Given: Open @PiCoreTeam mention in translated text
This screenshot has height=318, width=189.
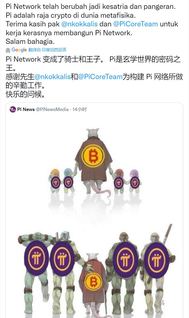Looking at the screenshot, I should 100,77.
